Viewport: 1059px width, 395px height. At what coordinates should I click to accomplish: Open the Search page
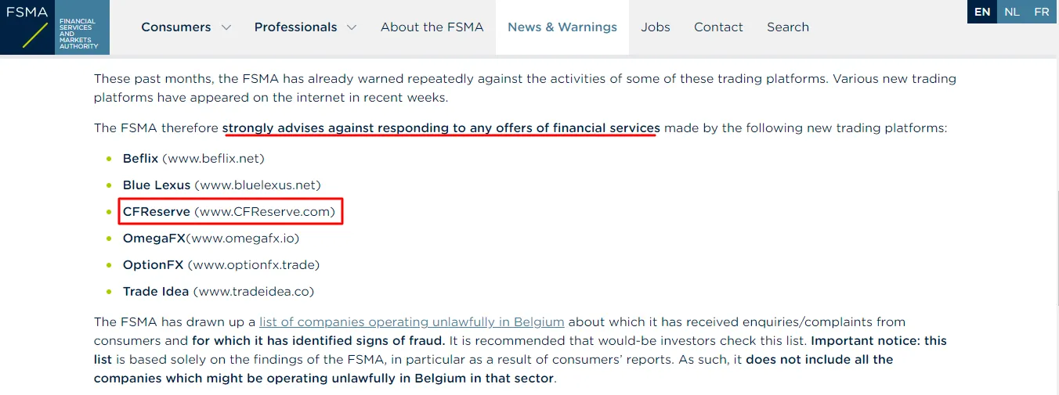[788, 27]
